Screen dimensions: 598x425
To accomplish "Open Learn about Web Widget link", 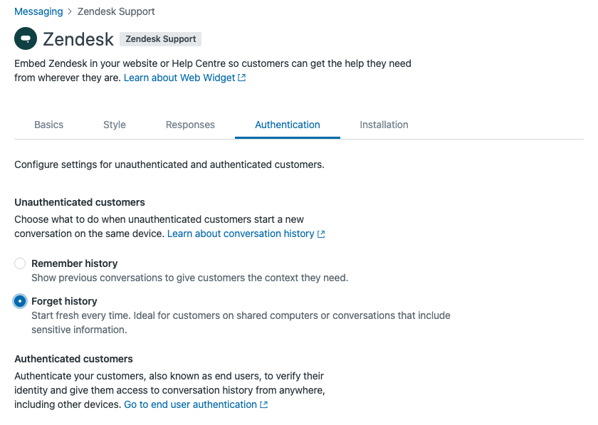I will 179,78.
